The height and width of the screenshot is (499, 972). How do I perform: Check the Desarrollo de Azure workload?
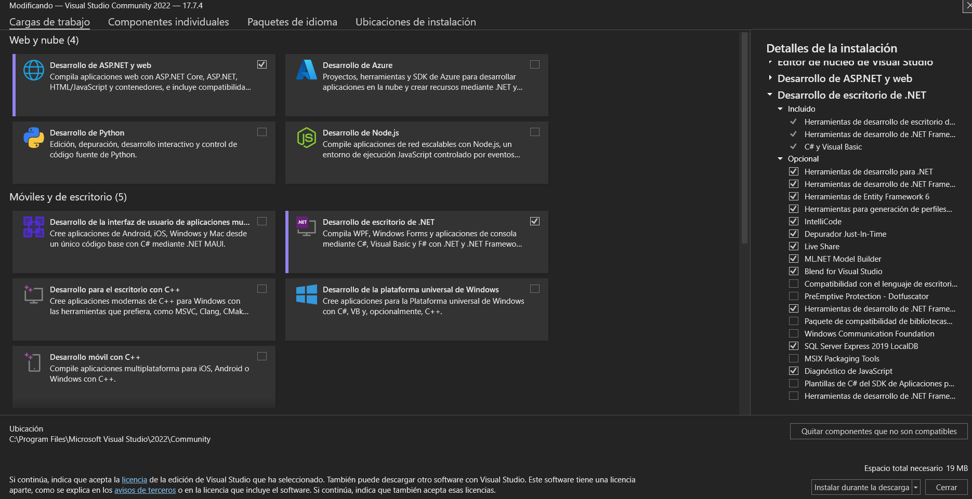click(535, 64)
